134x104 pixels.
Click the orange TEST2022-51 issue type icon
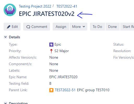(51, 90)
